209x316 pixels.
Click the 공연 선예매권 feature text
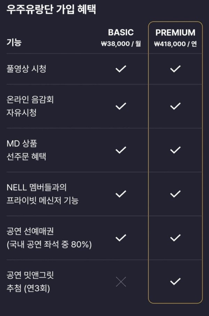click(30, 231)
